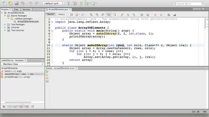Click the greyed Save All icon
The image size is (209, 117).
pyautogui.click(x=23, y=3)
